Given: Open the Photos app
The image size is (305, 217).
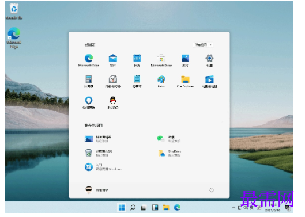Looking at the screenshot, I should [x=185, y=60].
